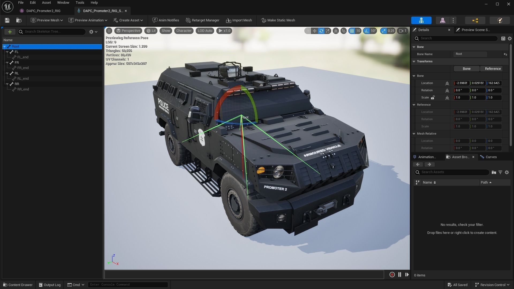Screen dimensions: 514x289
Task: Select the translate gizmo mode
Action: tap(315, 31)
